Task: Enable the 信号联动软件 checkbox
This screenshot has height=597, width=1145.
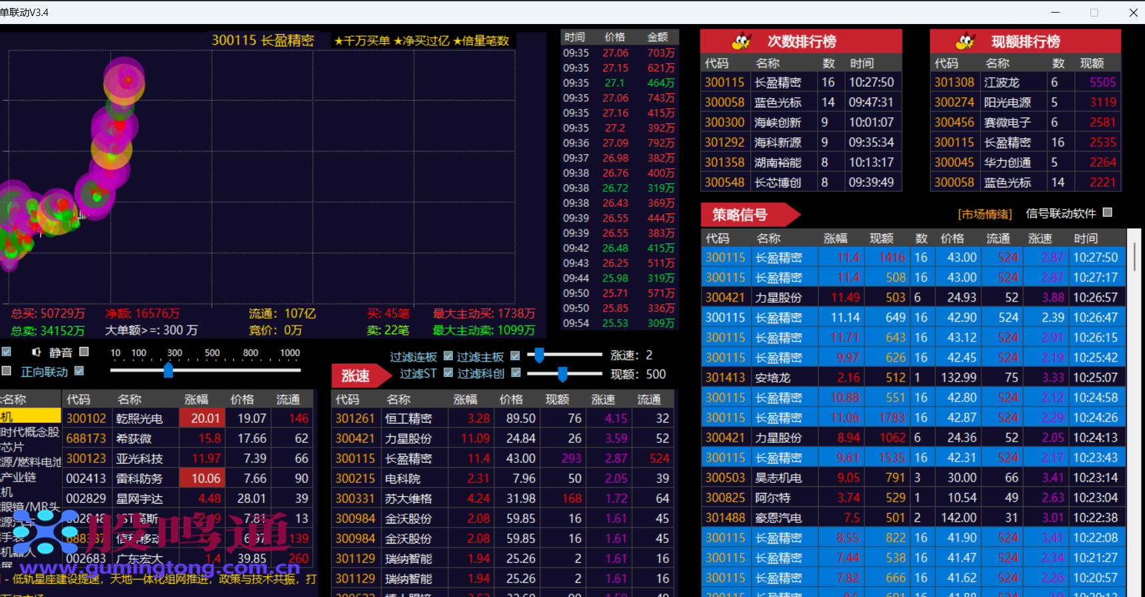Action: [1108, 213]
